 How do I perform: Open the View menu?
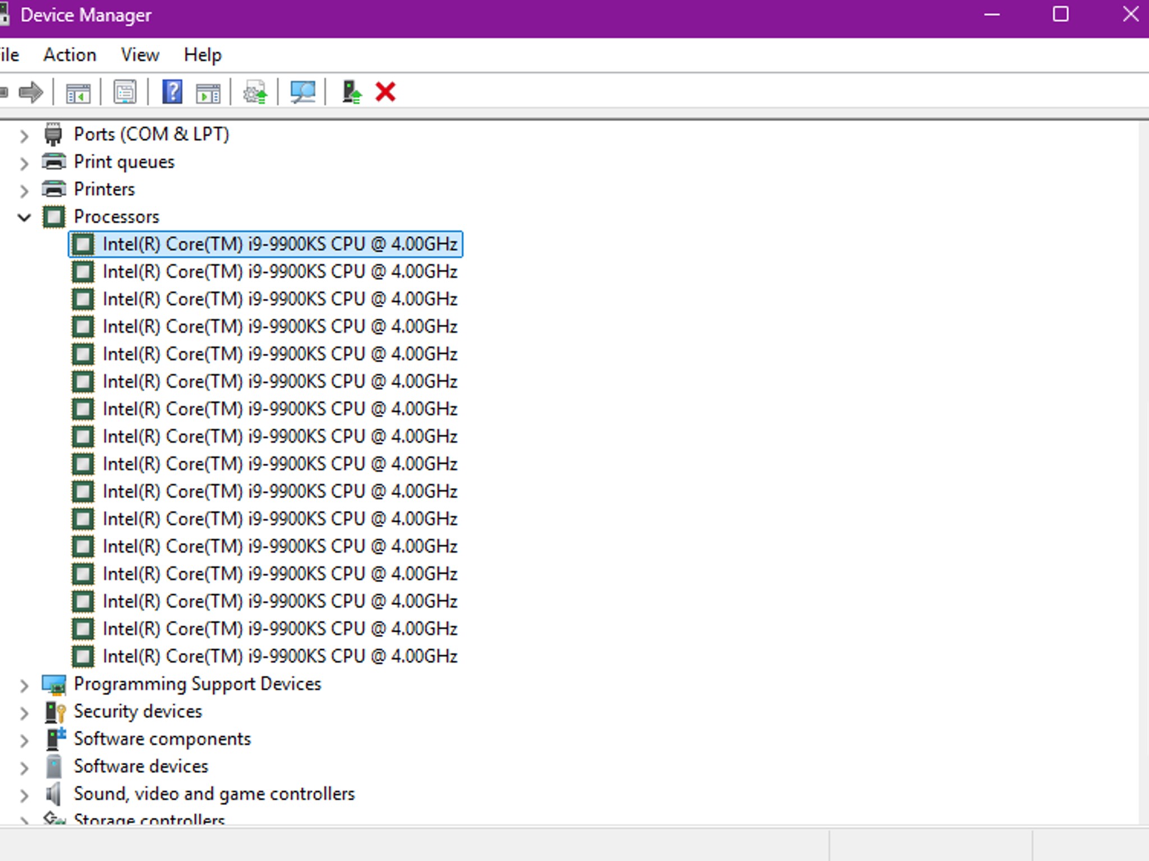point(140,55)
